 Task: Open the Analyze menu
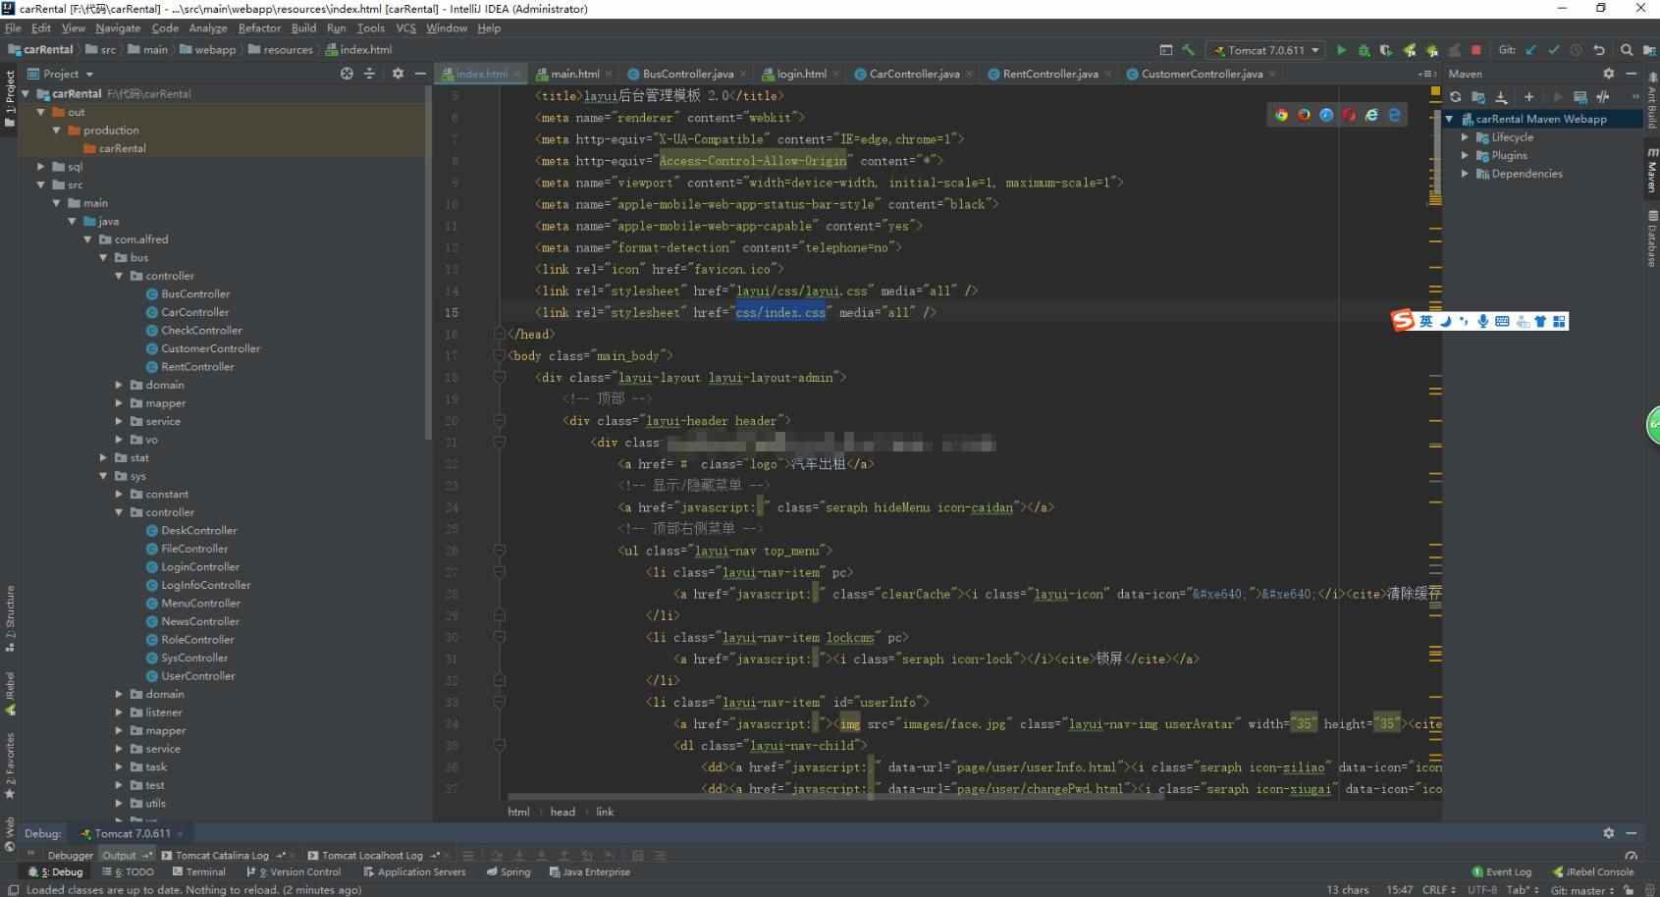208,28
